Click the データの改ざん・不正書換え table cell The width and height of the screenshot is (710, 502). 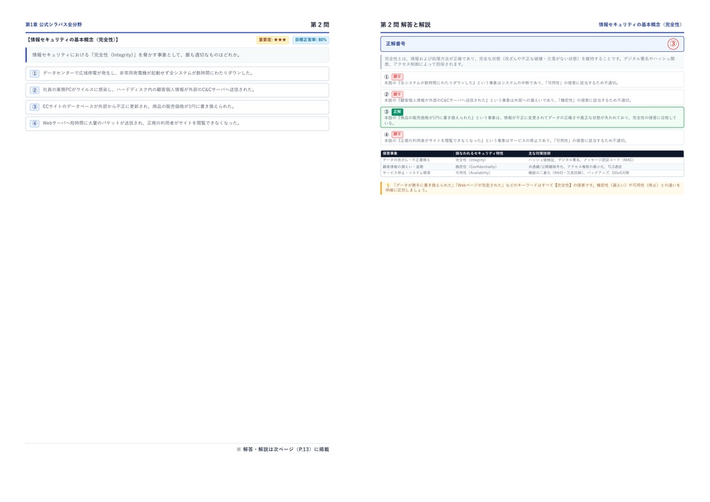click(406, 160)
